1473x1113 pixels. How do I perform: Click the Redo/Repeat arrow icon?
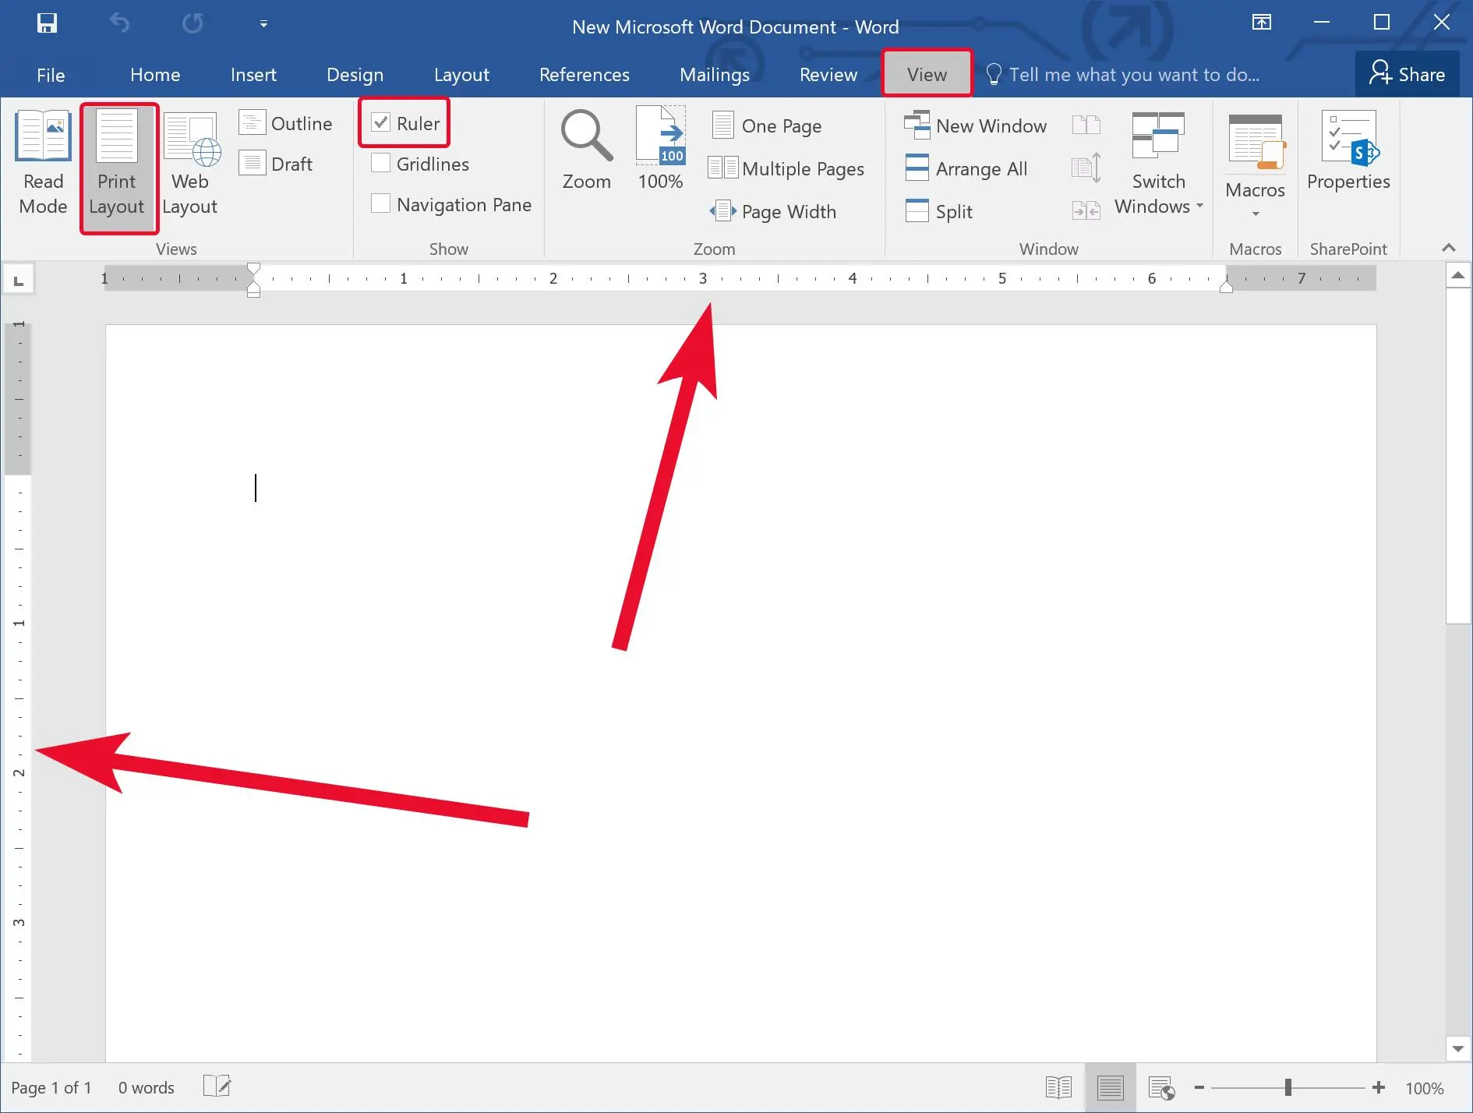click(193, 23)
